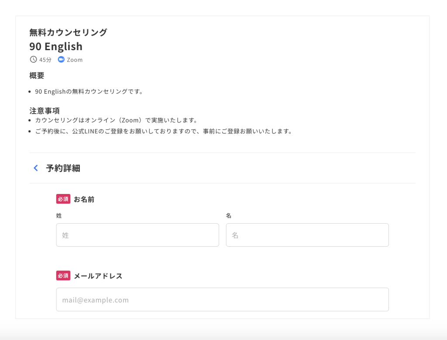The width and height of the screenshot is (447, 340).
Task: Focus the 名 first name input field
Action: pyautogui.click(x=307, y=235)
